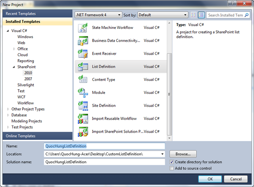This screenshot has height=187, width=254.
Task: Click the template list scrollbar thumb
Action: 169,94
